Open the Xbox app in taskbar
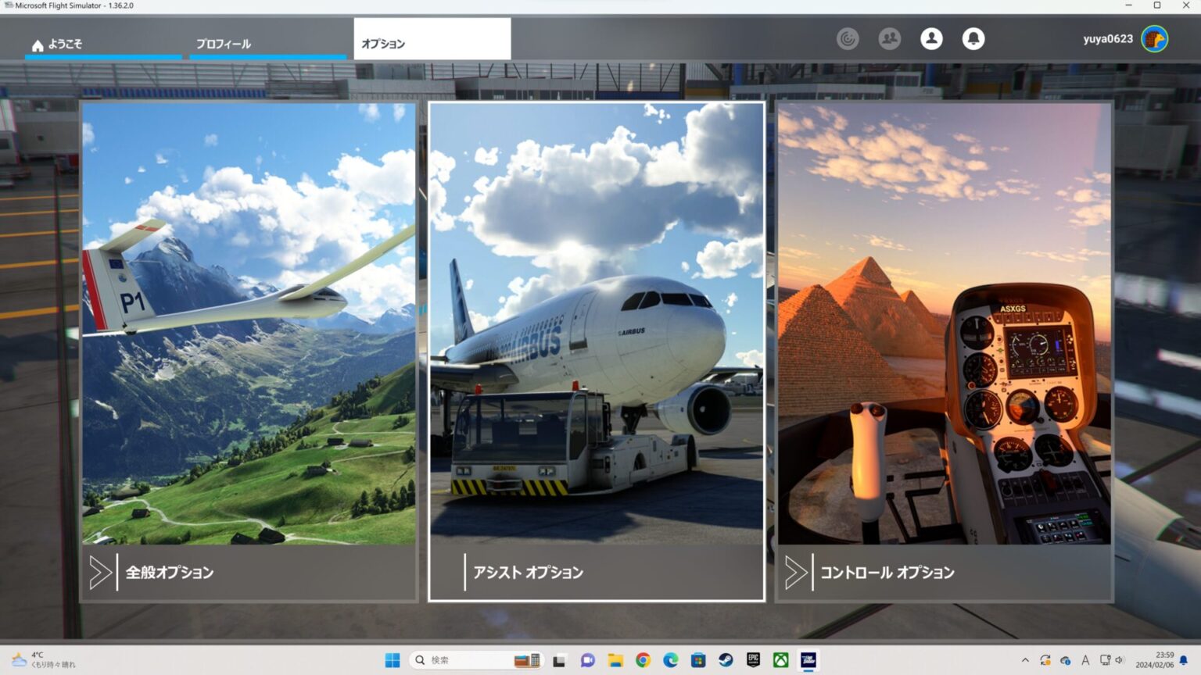The width and height of the screenshot is (1201, 675). pos(780,660)
